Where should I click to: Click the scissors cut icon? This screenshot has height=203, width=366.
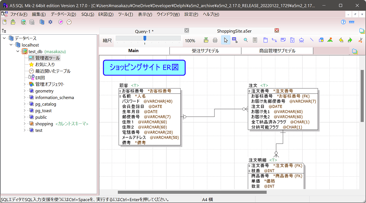pyautogui.click(x=361, y=40)
